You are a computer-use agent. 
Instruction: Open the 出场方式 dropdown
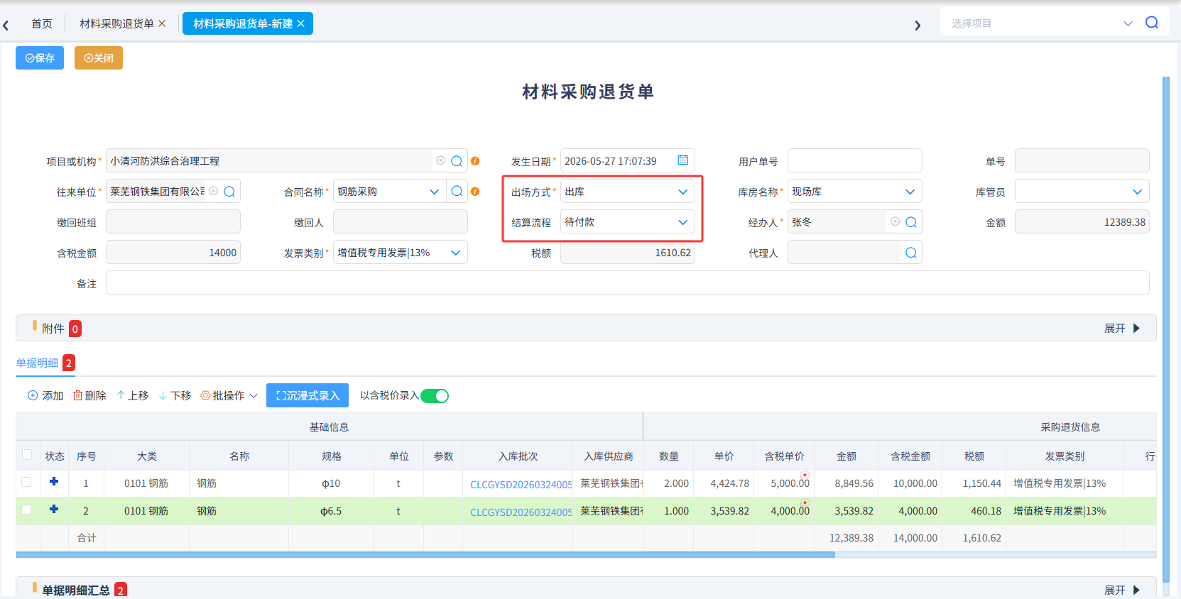click(627, 192)
